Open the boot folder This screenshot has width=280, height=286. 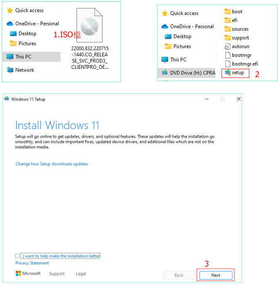(x=227, y=12)
